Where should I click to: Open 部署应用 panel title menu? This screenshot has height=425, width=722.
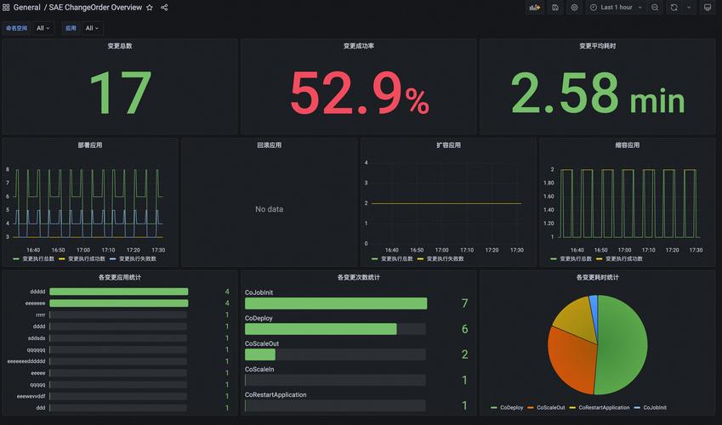tap(90, 145)
